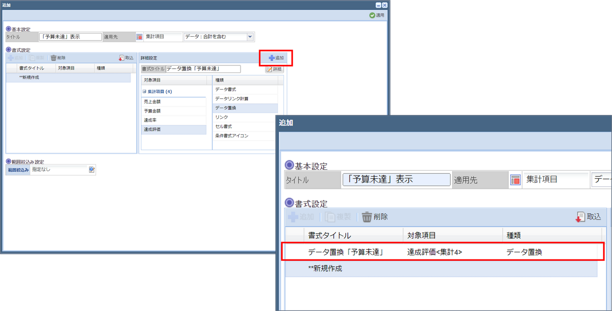
Task: Click the 集計項目 field in the small dialog
Action: (163, 37)
